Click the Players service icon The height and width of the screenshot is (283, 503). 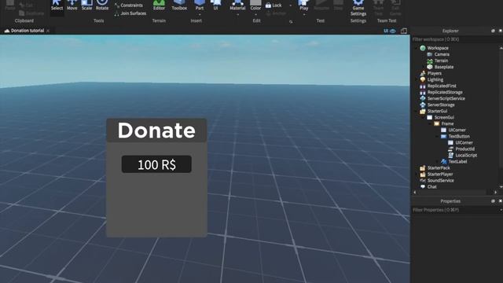pyautogui.click(x=423, y=73)
